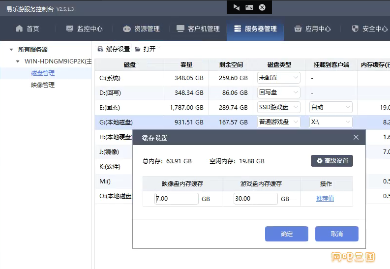The image size is (390, 269).
Task: Click the fullscreen icon in top overlay bar
Action: click(249, 7)
